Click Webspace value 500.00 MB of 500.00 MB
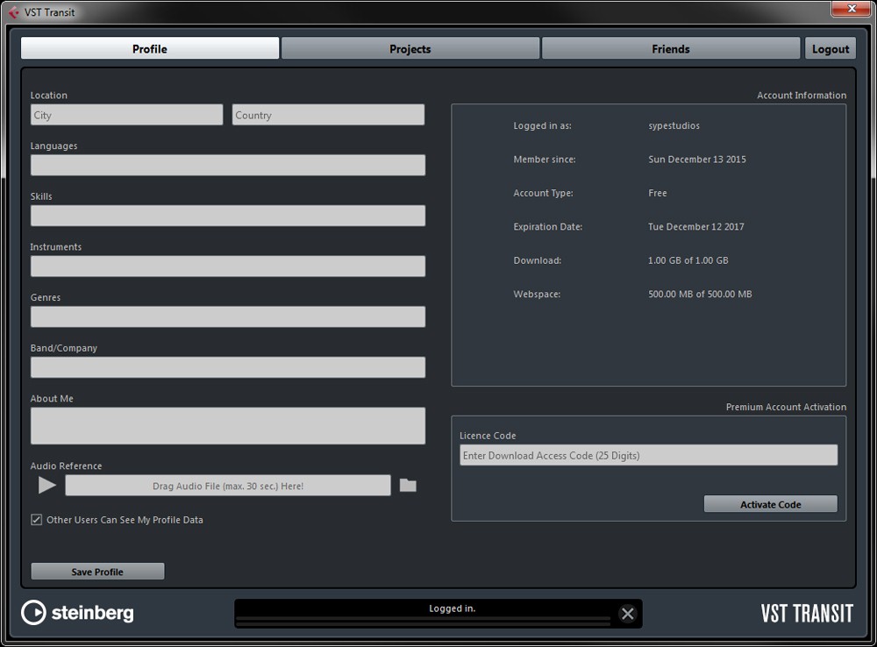877x647 pixels. (x=700, y=294)
